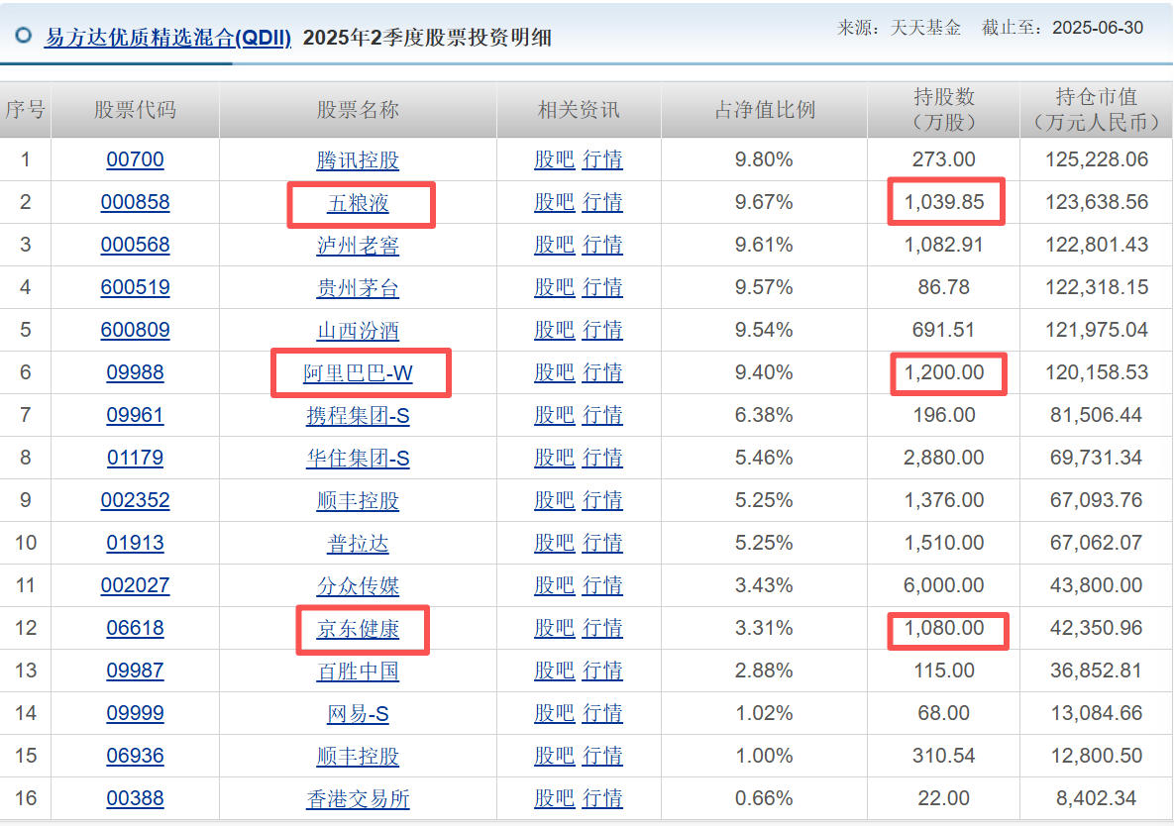Open the 易方达优质精选混合(QDII) fund link

click(167, 38)
